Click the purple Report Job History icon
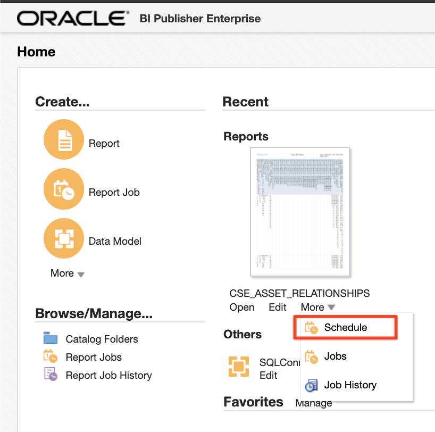 pyautogui.click(x=51, y=375)
